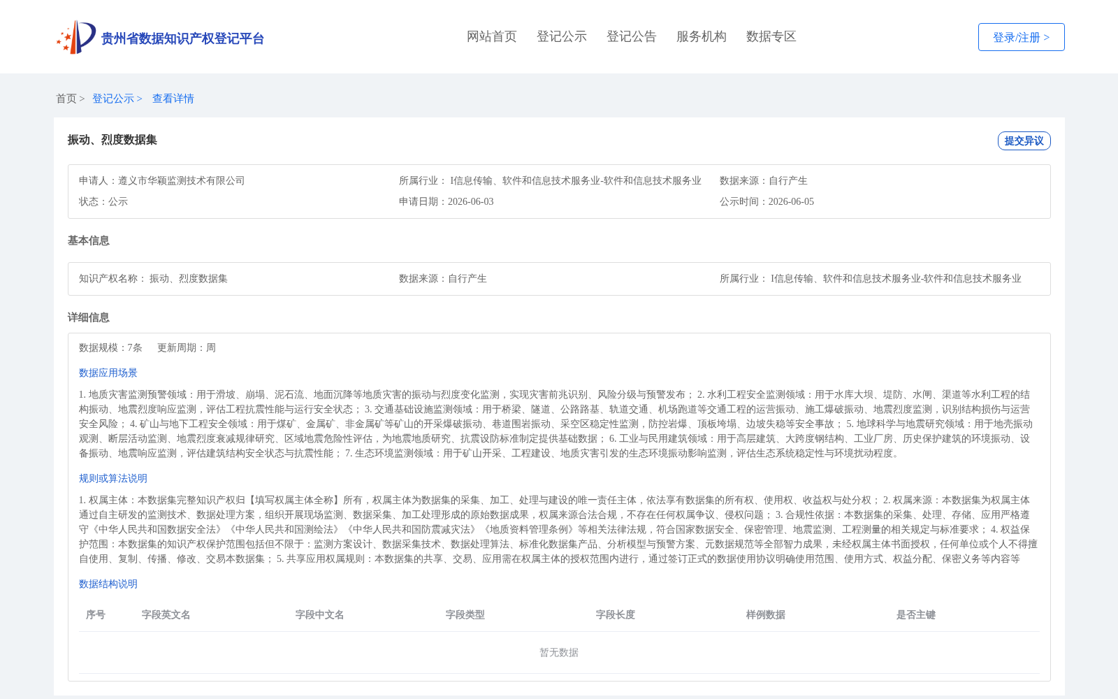The width and height of the screenshot is (1118, 699).
Task: Select the 振动、烈度数据集 page title
Action: pyautogui.click(x=112, y=140)
